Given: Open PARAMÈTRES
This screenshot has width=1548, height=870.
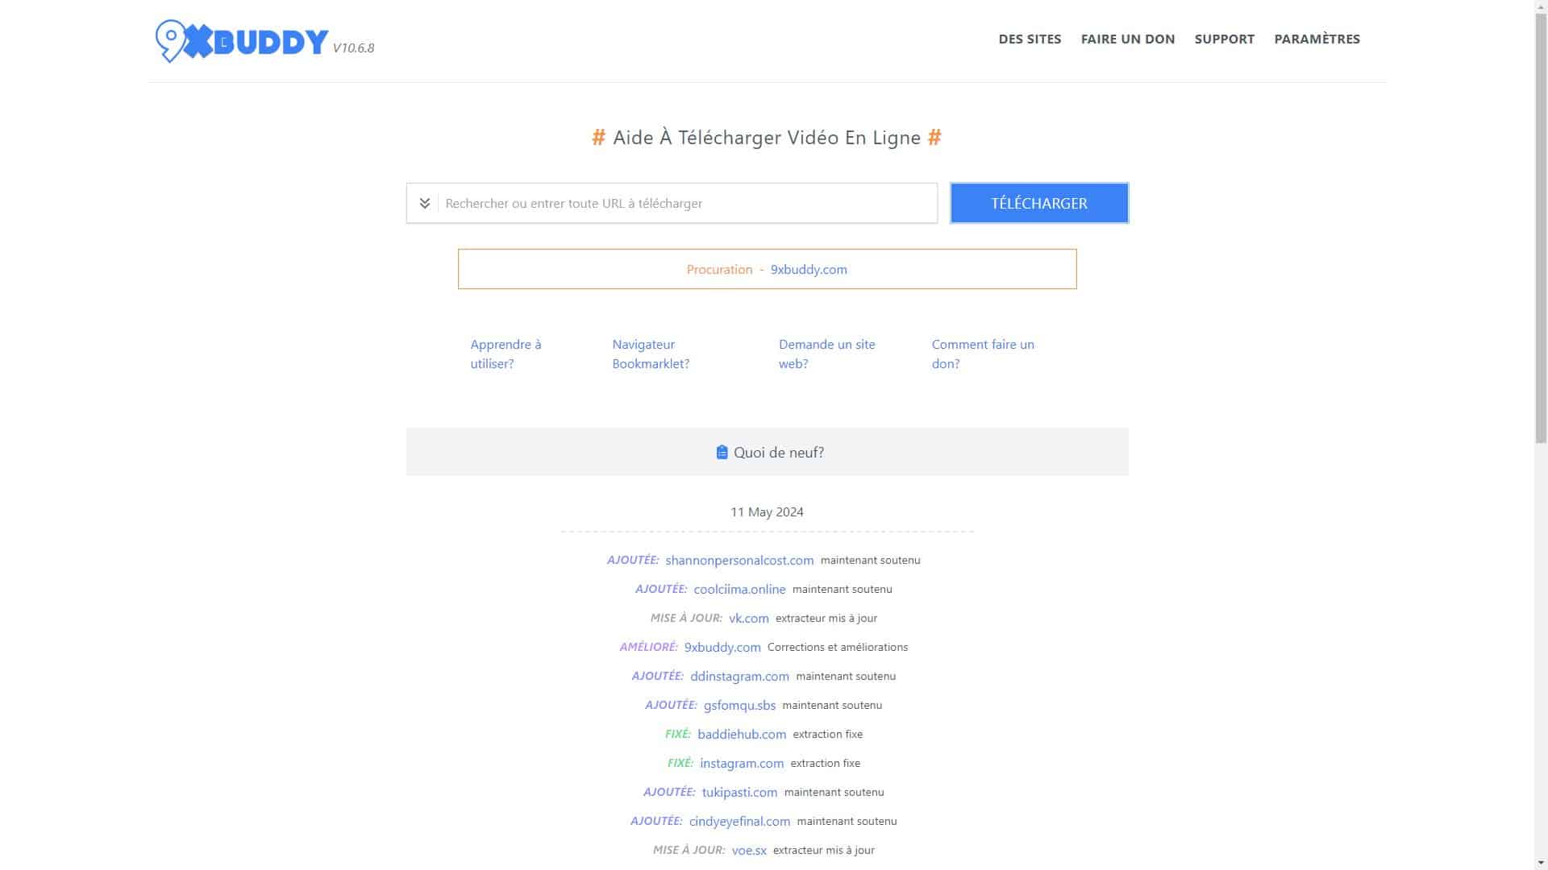Looking at the screenshot, I should pos(1317,38).
